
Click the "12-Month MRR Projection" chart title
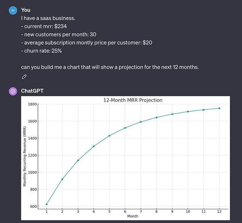click(x=133, y=100)
